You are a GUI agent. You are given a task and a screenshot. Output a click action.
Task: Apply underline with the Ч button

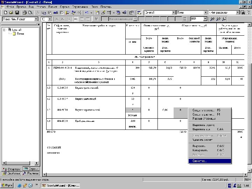tap(69, 19)
